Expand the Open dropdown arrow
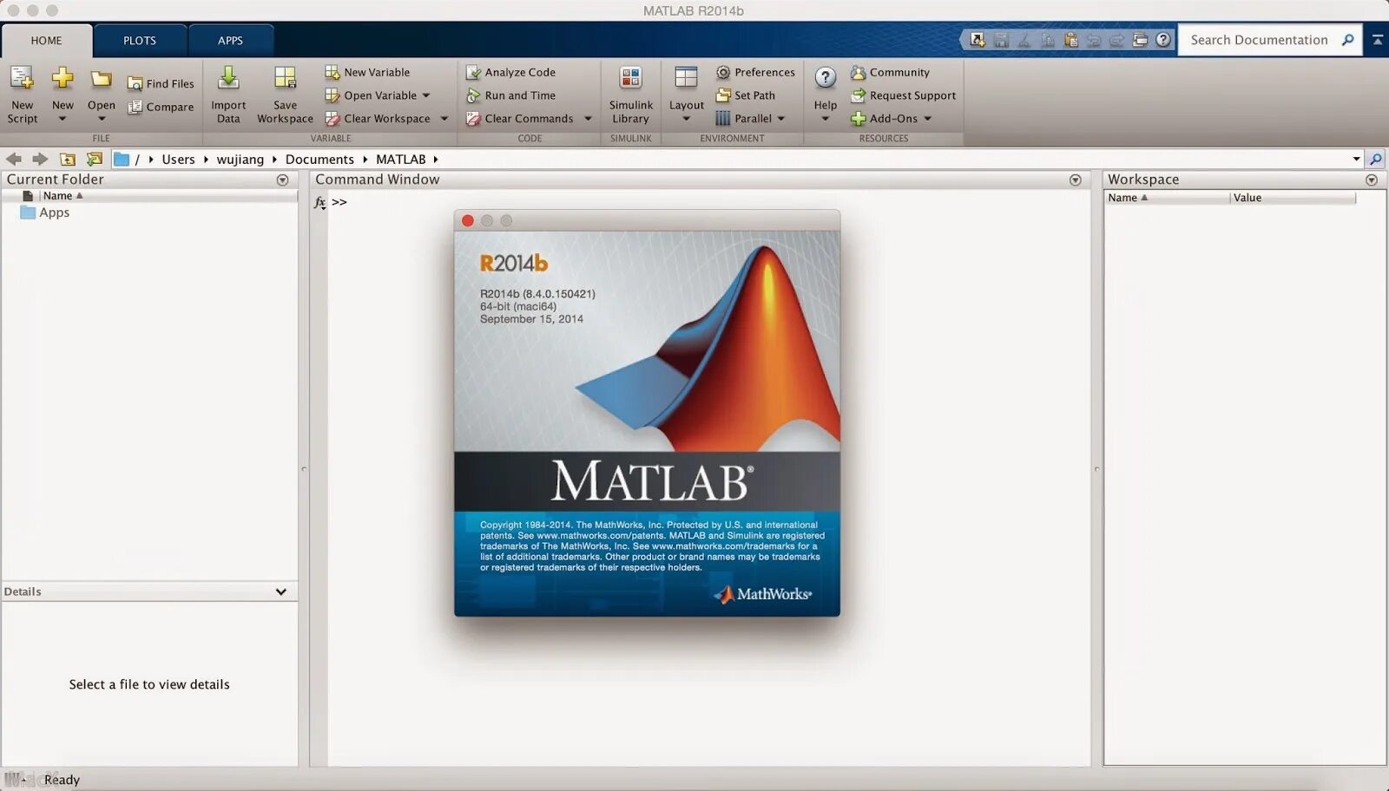The height and width of the screenshot is (791, 1389). (x=102, y=119)
